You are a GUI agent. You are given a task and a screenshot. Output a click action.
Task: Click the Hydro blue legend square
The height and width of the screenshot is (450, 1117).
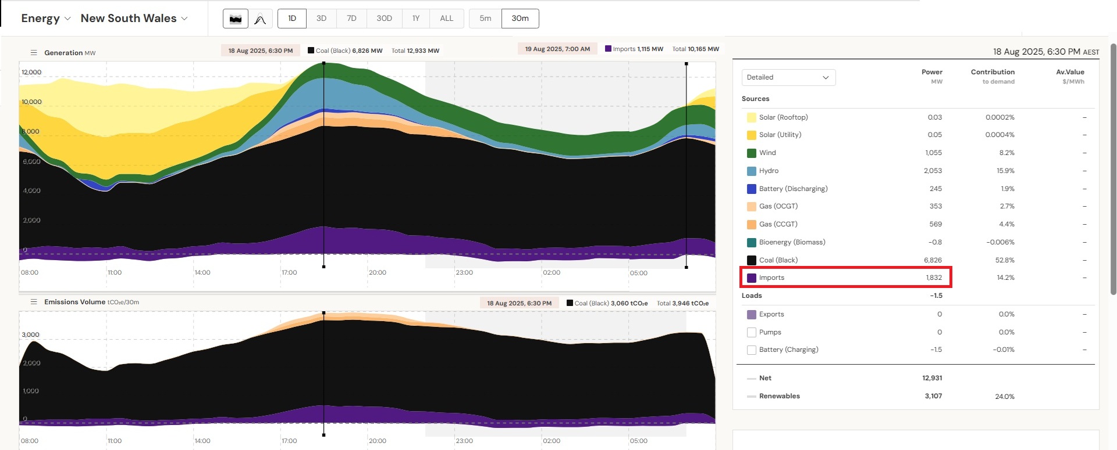pos(752,171)
